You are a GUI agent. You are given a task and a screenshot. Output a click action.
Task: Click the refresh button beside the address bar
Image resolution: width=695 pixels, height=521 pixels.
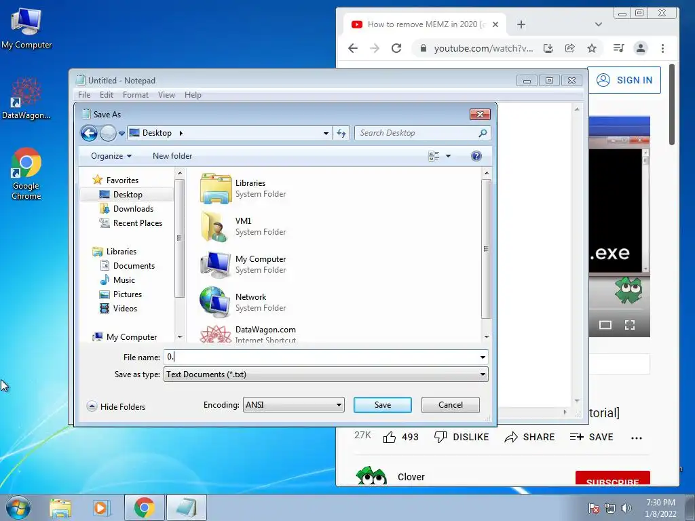(341, 133)
